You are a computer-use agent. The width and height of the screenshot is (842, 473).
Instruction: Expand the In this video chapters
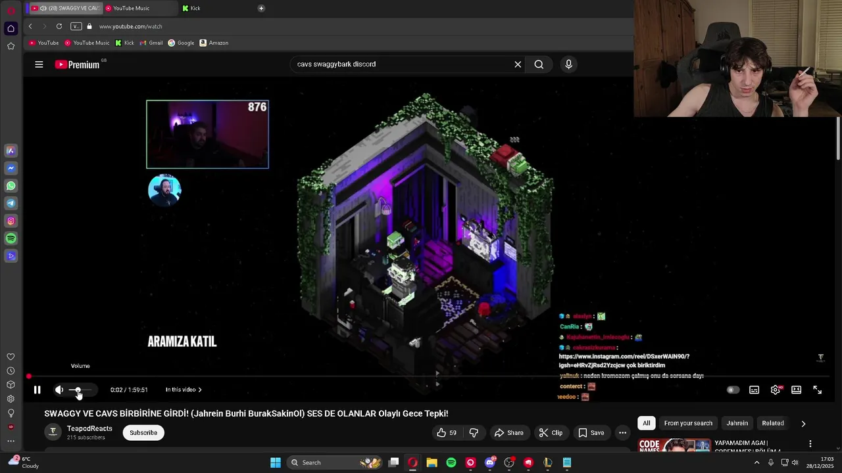[x=184, y=390]
